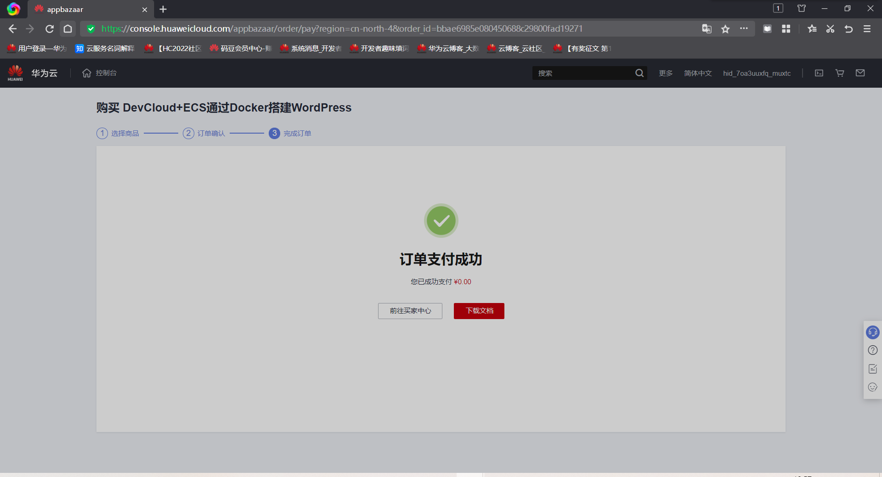882x477 pixels.
Task: Open the shield extension icon
Action: tap(767, 29)
